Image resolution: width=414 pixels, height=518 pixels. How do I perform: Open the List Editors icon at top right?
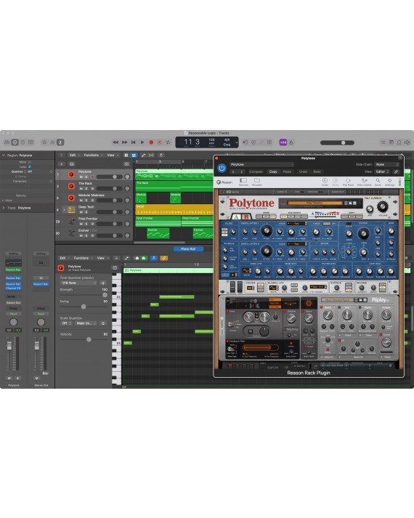[383, 142]
